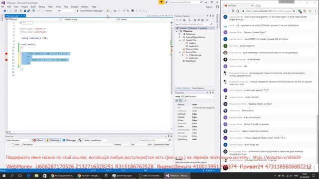
Task: Click the Visual Studio logo in title bar
Action: pos(3,2)
